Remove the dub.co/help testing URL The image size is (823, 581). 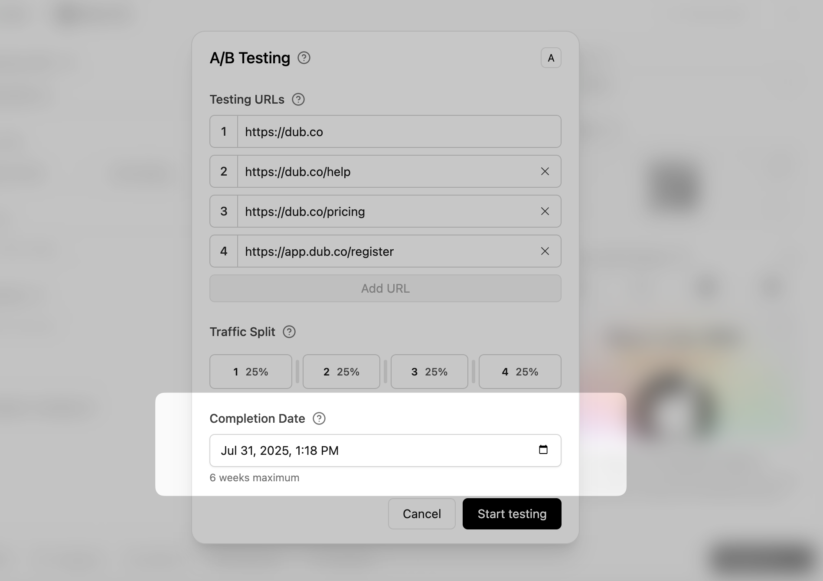[545, 172]
